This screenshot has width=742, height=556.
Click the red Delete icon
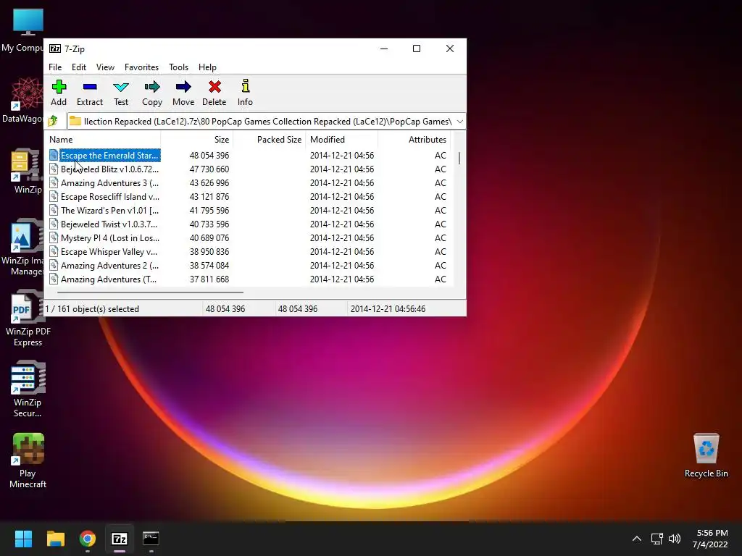[214, 93]
